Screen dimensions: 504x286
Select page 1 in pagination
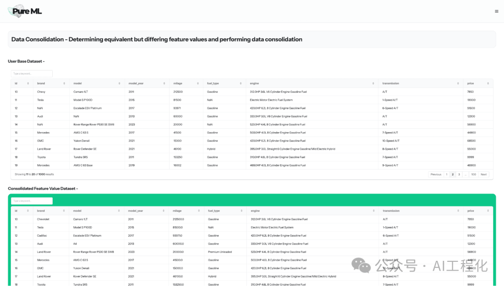click(x=446, y=174)
